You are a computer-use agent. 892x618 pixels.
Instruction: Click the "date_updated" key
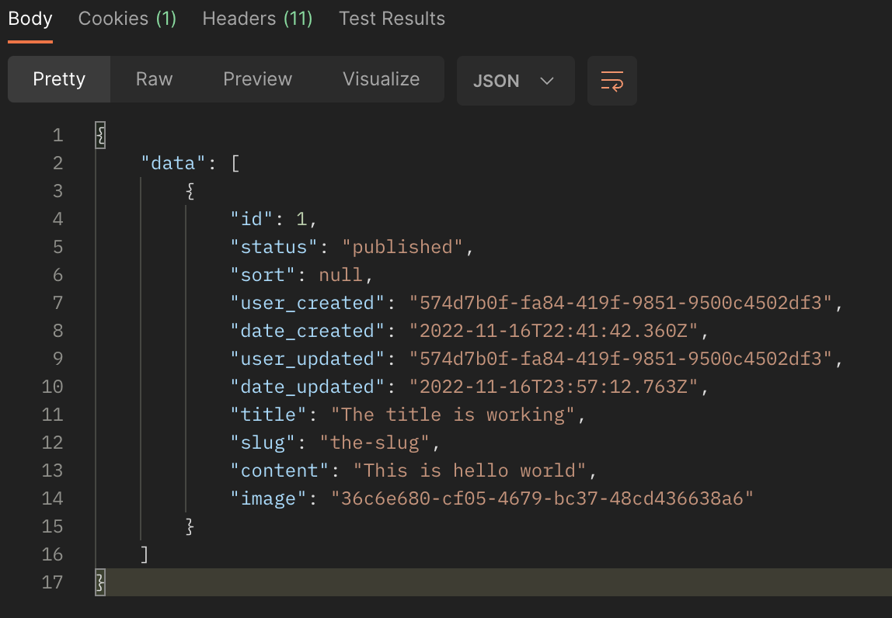tap(307, 387)
